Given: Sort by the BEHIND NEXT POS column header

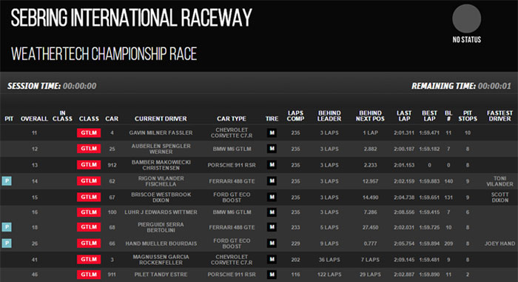Looking at the screenshot, I should pos(370,115).
